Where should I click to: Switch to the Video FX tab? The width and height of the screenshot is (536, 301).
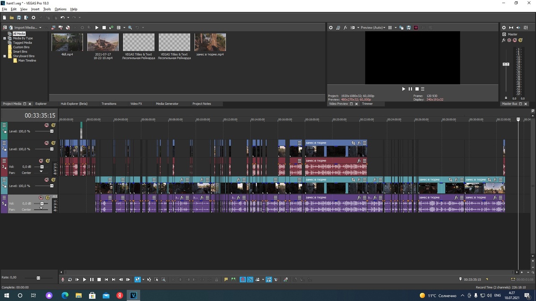click(136, 103)
